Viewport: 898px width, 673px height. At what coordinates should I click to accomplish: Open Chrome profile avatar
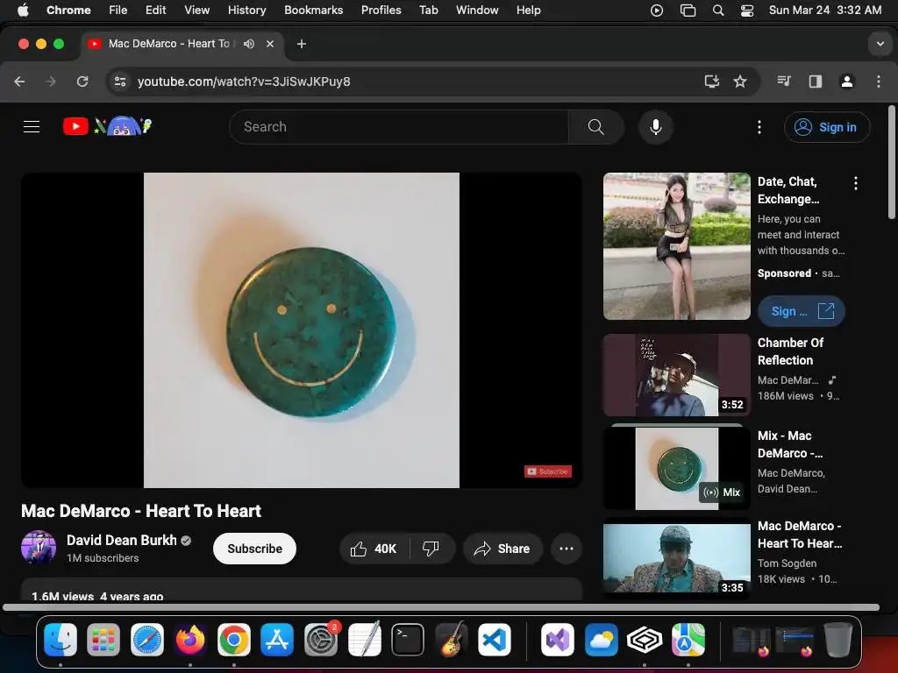(847, 81)
